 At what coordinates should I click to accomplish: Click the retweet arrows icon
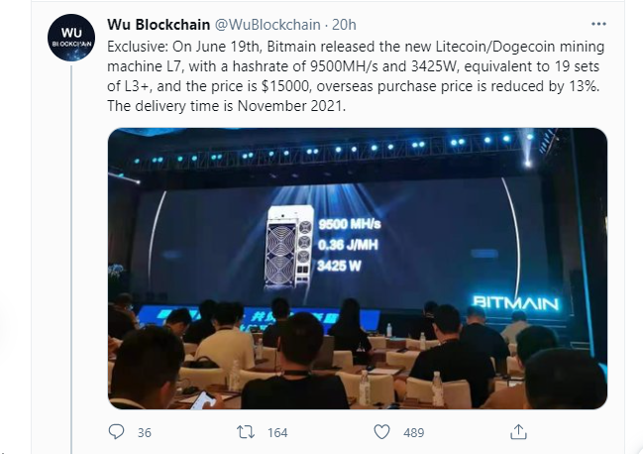pos(246,432)
